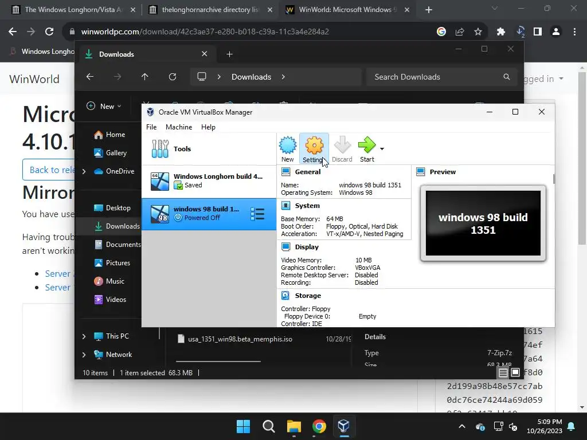The width and height of the screenshot is (587, 440).
Task: Bookmark this page with star icon
Action: pyautogui.click(x=478, y=32)
